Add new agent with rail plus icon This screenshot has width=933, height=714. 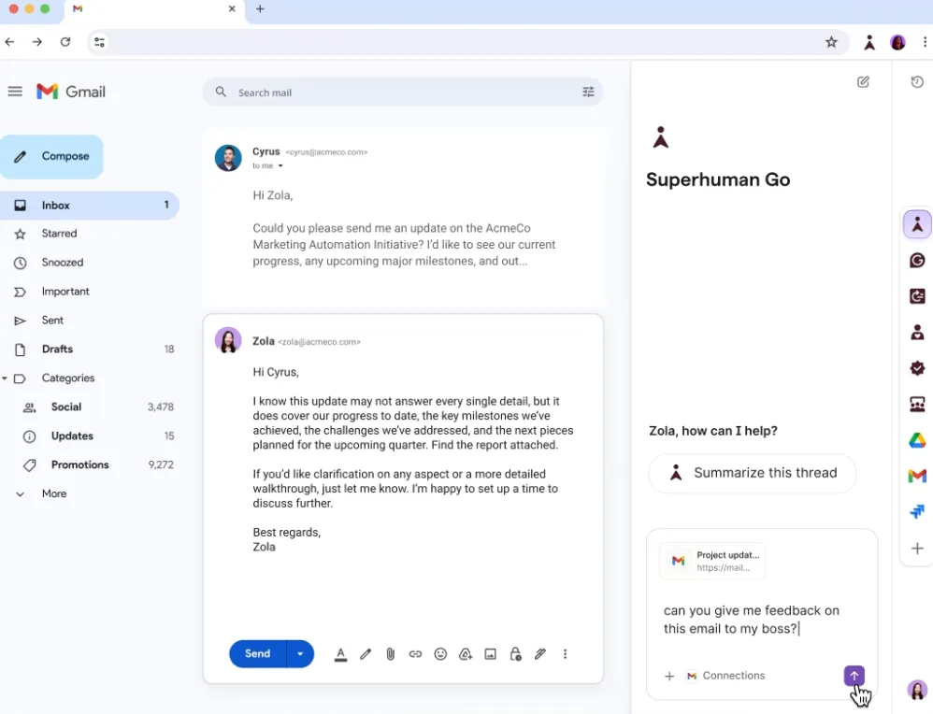917,548
